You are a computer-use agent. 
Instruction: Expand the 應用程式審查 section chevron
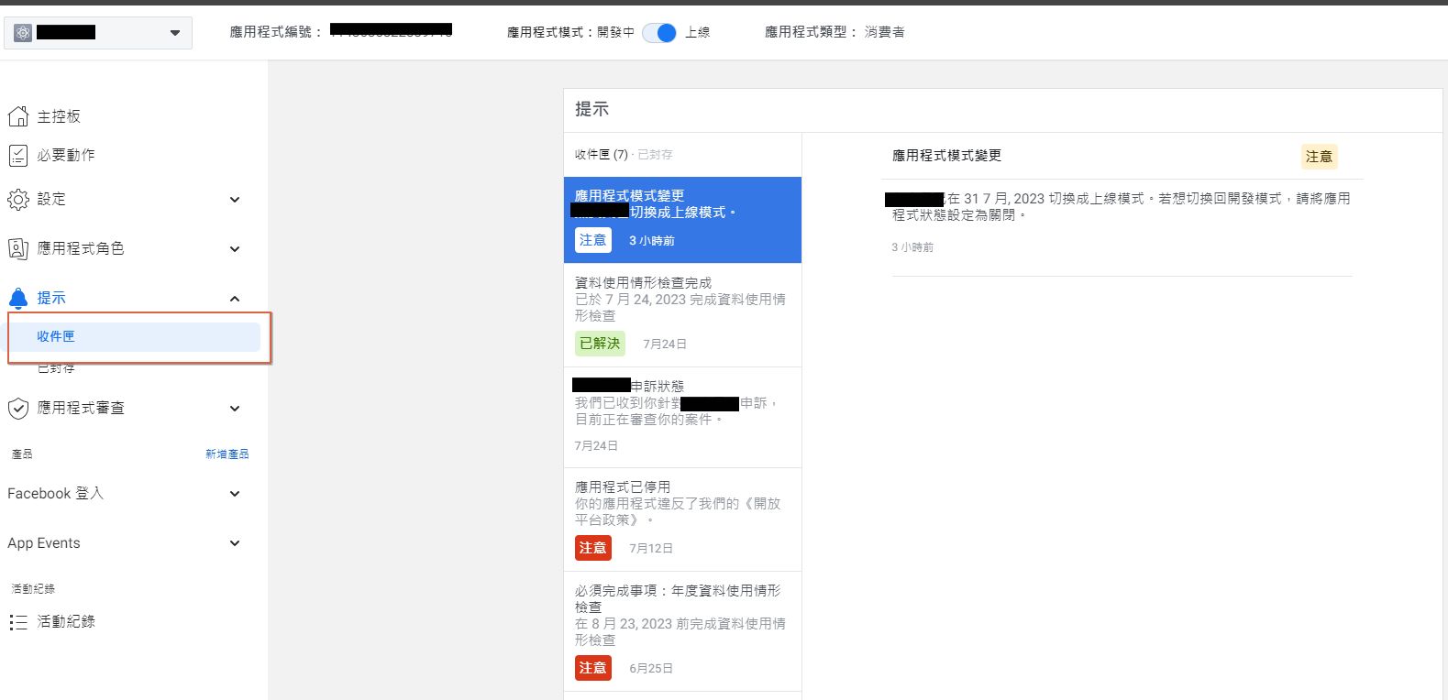[x=235, y=409]
